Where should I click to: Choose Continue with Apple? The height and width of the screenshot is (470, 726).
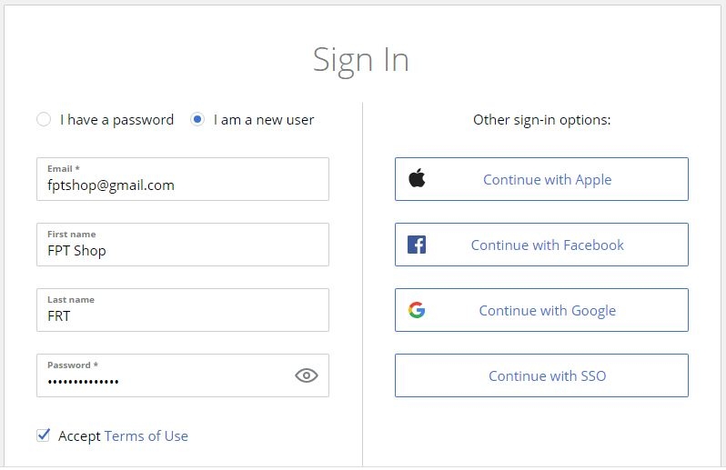pos(541,179)
